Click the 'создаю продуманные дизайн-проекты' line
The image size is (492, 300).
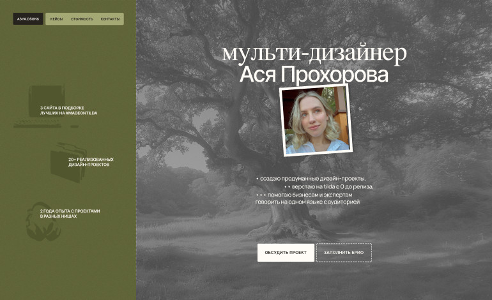pyautogui.click(x=311, y=178)
